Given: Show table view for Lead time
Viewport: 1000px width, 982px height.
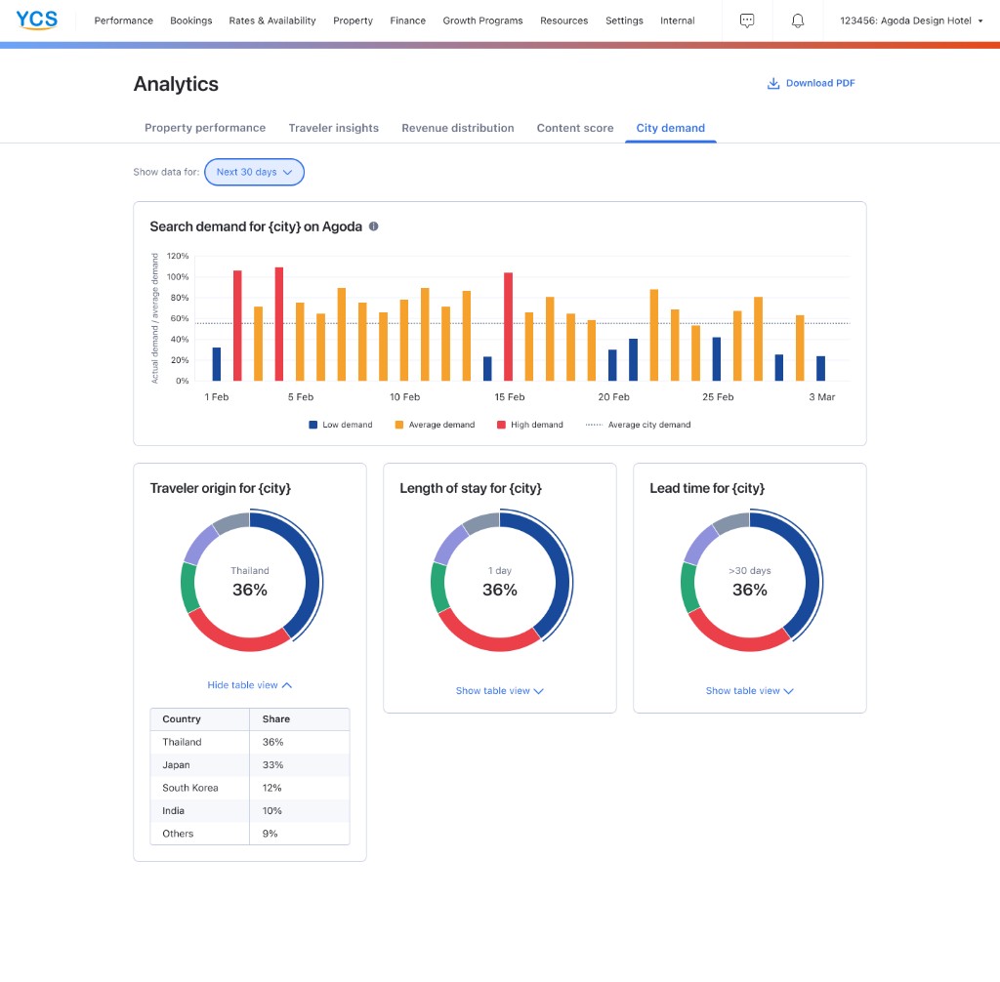Looking at the screenshot, I should tap(749, 690).
